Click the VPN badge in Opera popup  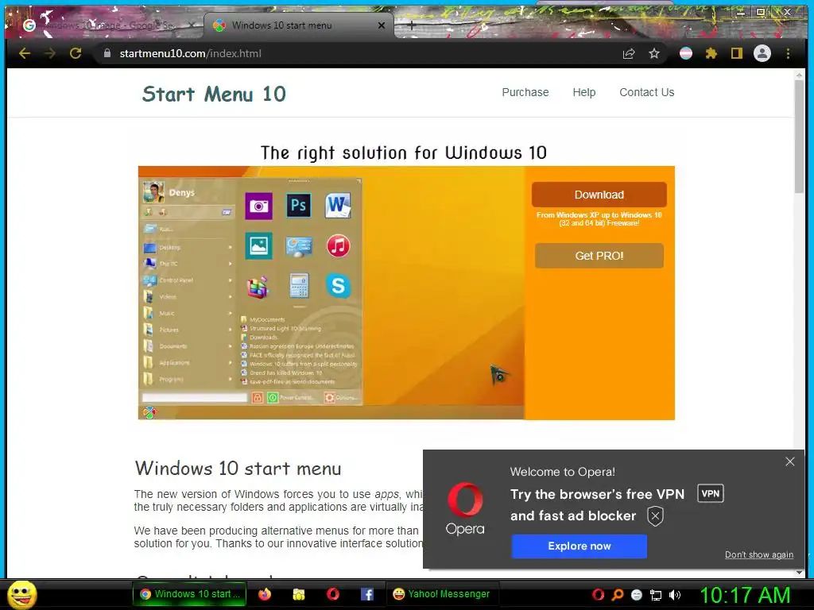(x=710, y=493)
